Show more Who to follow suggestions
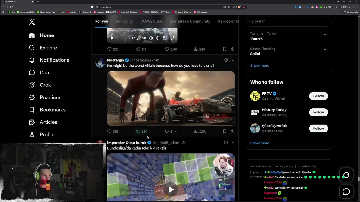This screenshot has width=360, height=202. [260, 143]
